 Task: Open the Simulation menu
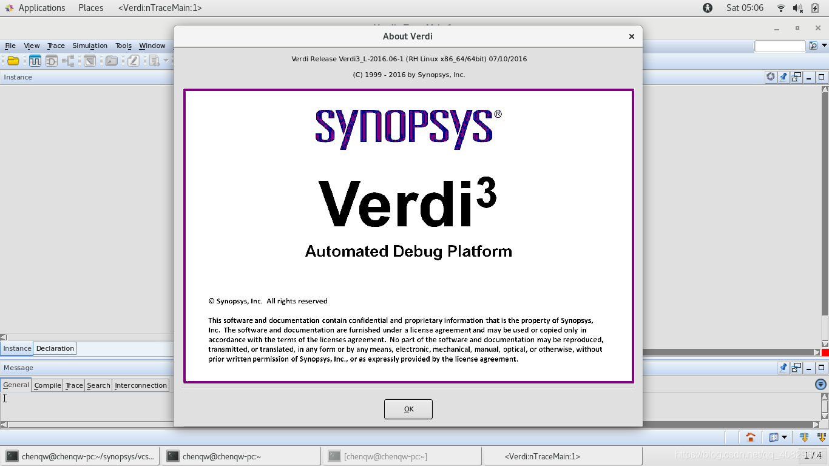tap(90, 46)
